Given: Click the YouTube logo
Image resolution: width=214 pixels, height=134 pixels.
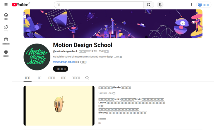Looking at the screenshot, I should coord(20,5).
